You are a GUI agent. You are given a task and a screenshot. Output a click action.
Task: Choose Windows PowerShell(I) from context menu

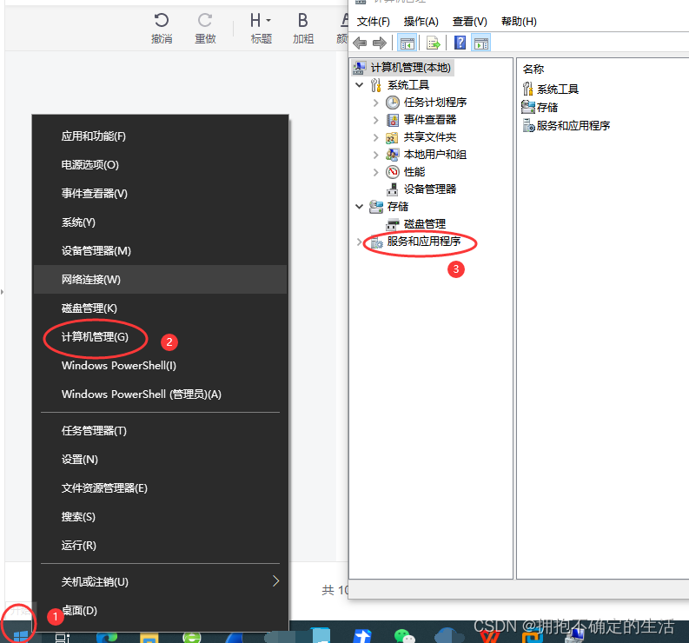[161, 365]
